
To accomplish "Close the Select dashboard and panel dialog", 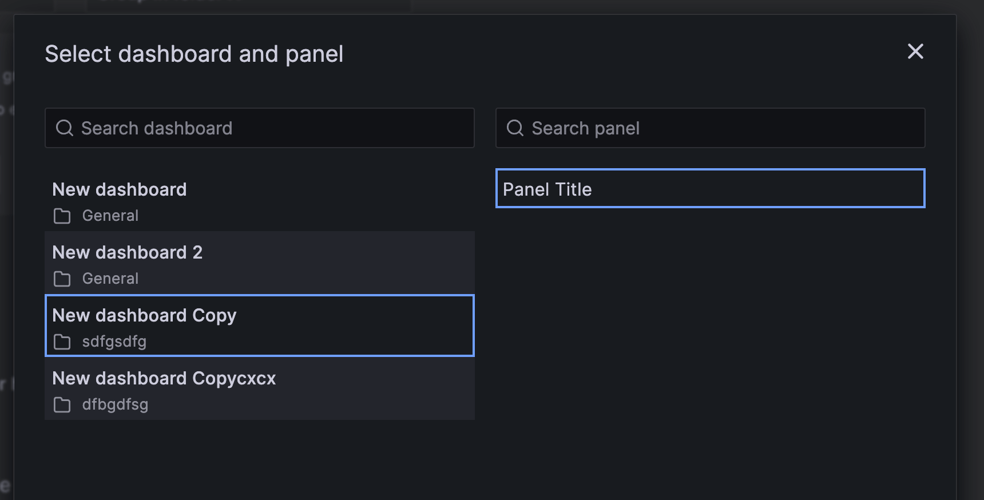I will click(915, 51).
